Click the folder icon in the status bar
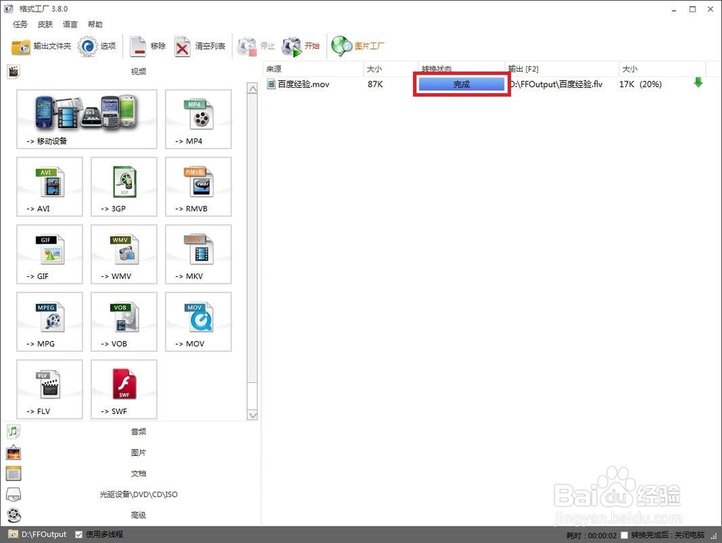This screenshot has width=722, height=543. (13, 534)
